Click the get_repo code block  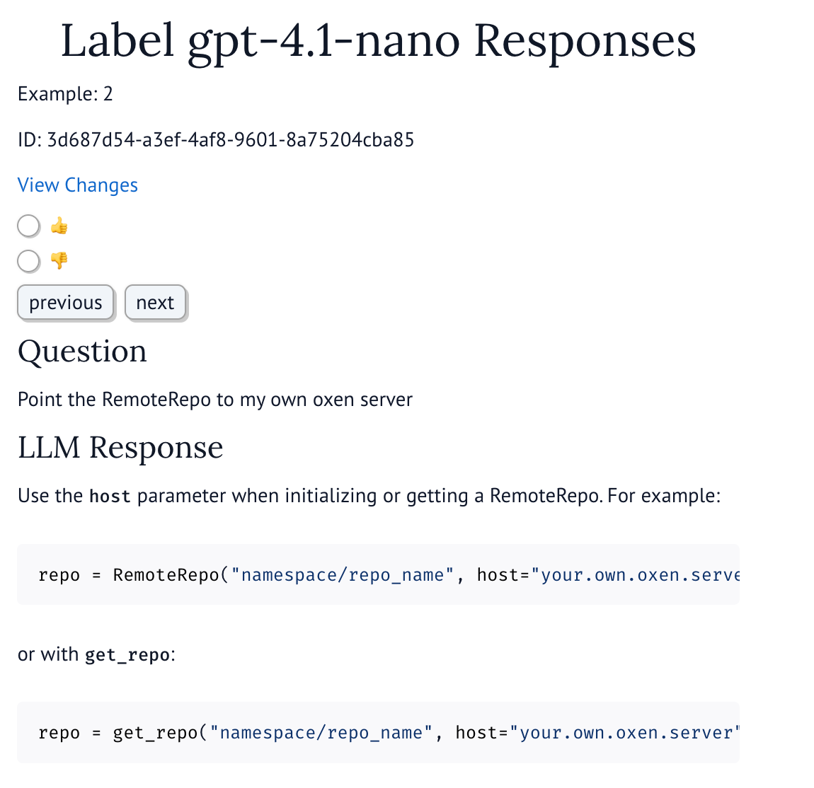(x=378, y=732)
